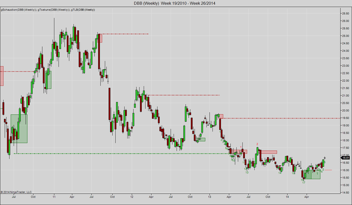
Task: Click the red dashed line at 22.60
Action: point(19,71)
